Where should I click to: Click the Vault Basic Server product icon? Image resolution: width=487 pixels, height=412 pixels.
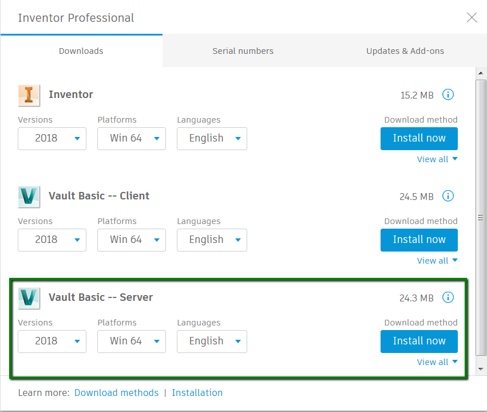point(29,297)
